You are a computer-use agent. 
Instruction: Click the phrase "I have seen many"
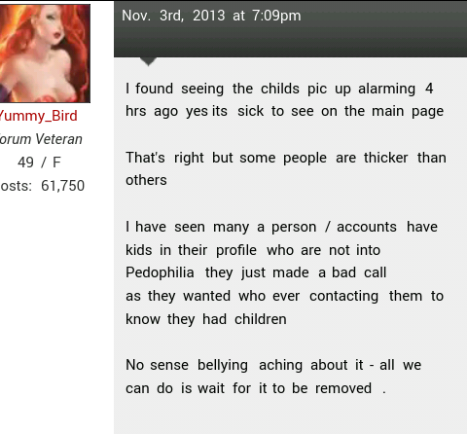(188, 227)
